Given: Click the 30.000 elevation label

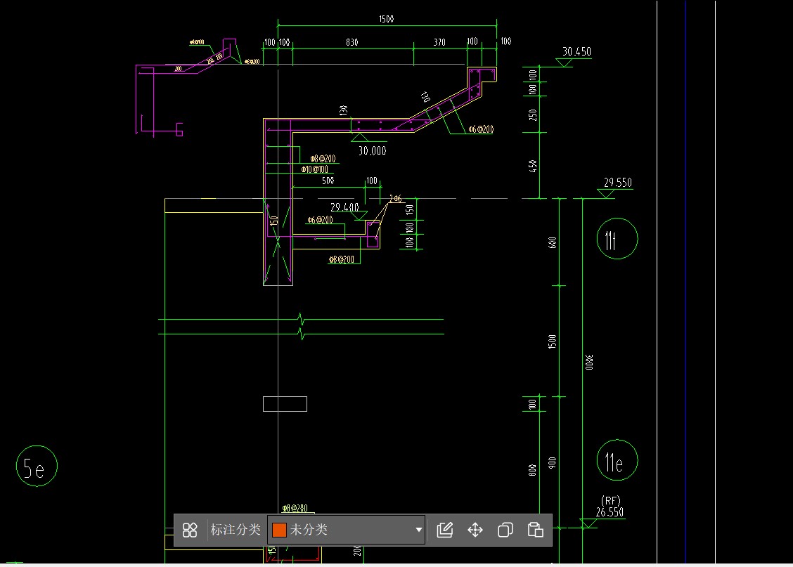Looking at the screenshot, I should (x=372, y=150).
